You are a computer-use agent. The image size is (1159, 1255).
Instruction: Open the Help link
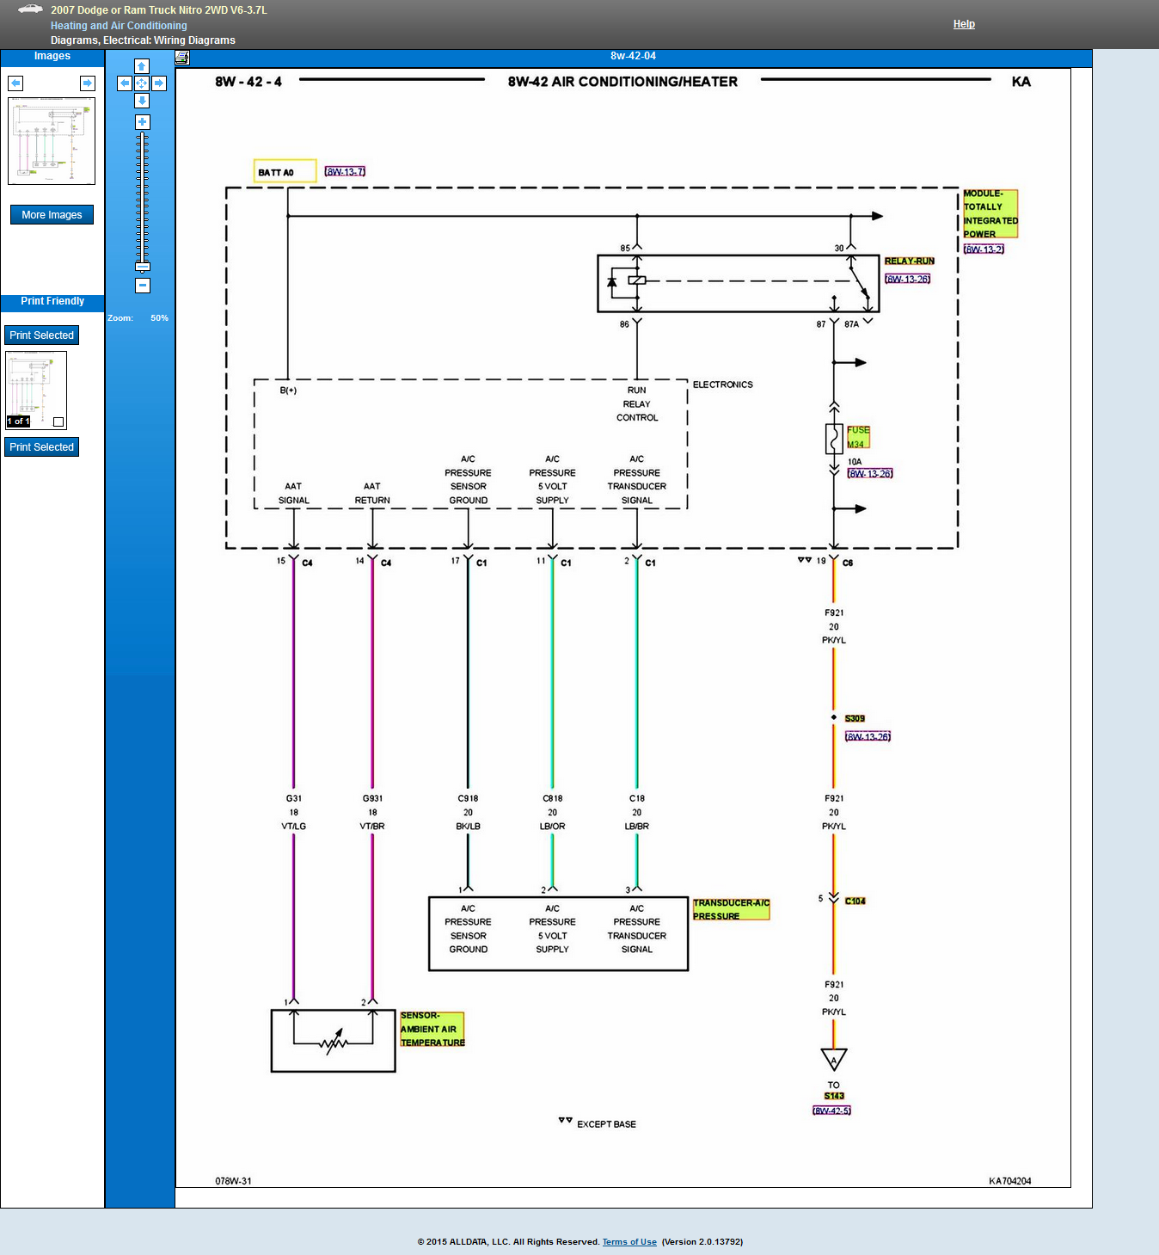[x=964, y=24]
